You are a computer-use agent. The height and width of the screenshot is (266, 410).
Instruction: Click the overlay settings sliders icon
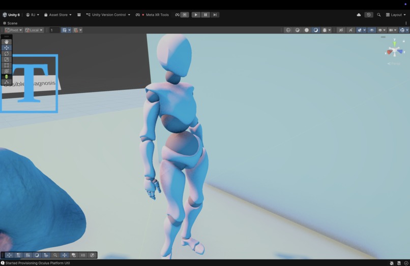point(18,255)
